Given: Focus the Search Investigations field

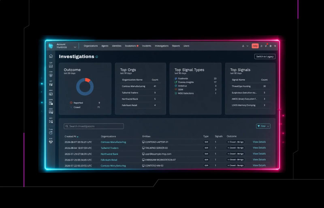Looking at the screenshot, I should [94, 126].
